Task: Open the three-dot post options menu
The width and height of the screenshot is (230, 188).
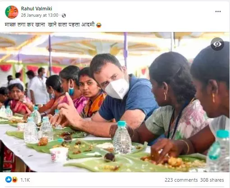Action: point(218,12)
